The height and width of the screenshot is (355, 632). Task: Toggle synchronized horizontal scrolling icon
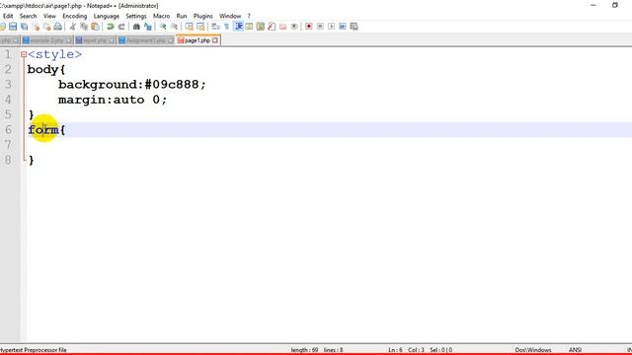(x=200, y=27)
